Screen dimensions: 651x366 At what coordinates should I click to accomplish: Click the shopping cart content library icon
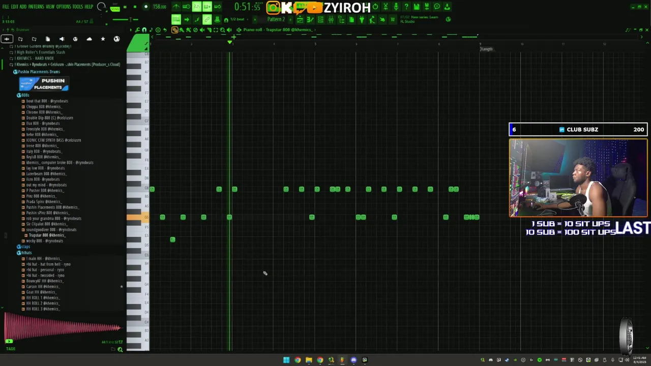(x=392, y=19)
